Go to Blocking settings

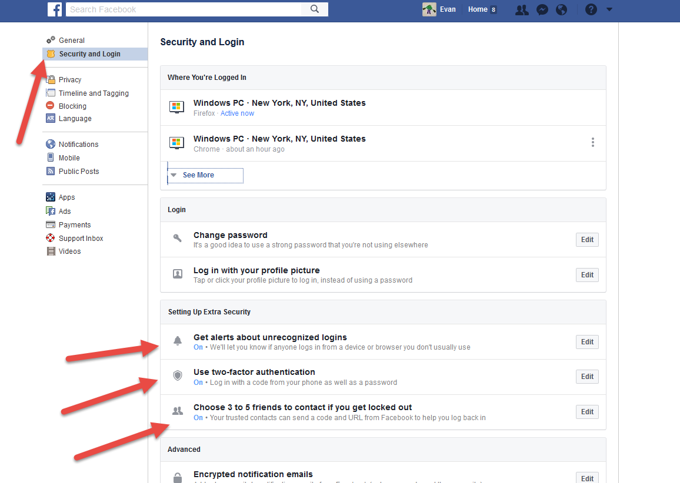point(72,106)
